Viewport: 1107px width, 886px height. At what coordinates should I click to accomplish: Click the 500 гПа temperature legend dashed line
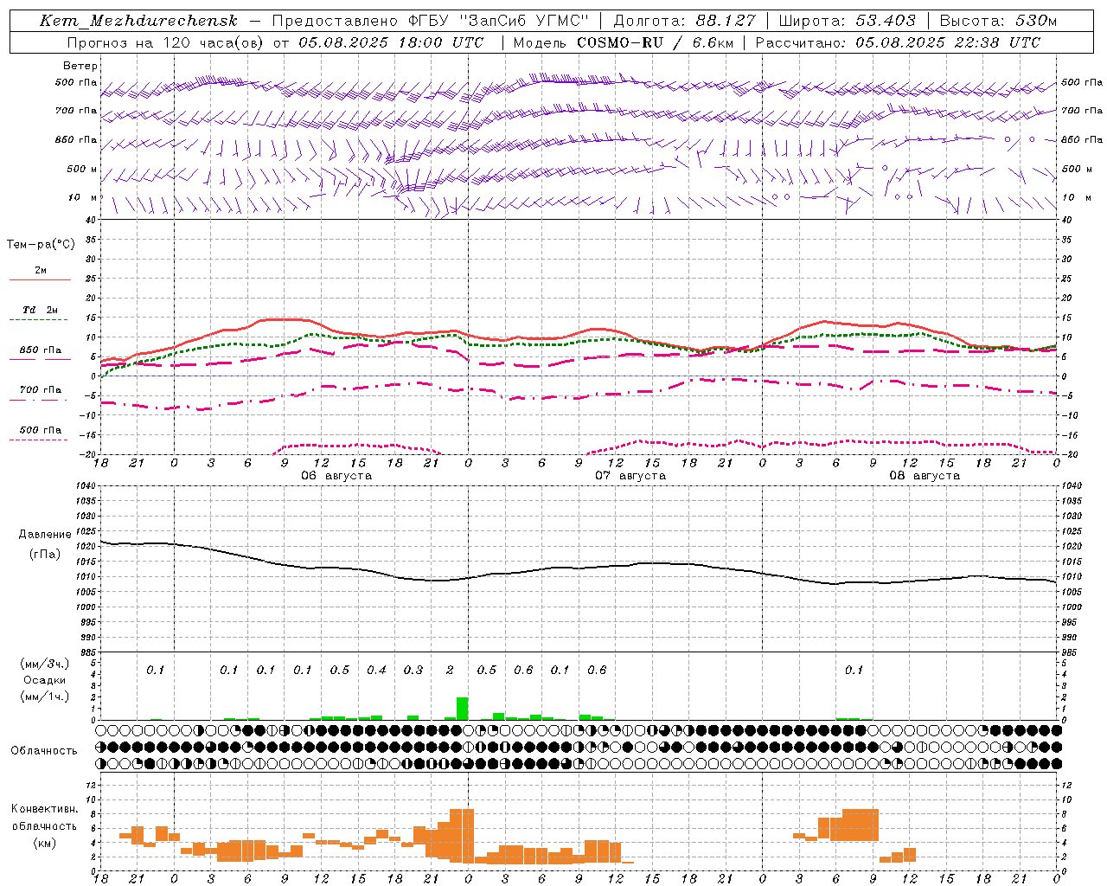point(38,440)
